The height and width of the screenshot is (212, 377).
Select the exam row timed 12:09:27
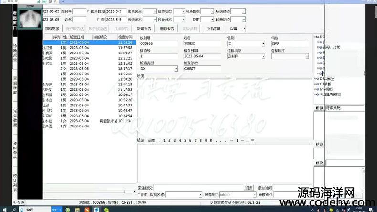click(89, 53)
